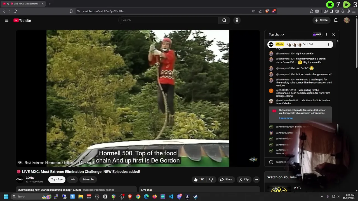Image resolution: width=358 pixels, height=201 pixels.
Task: Click the Create button
Action: click(321, 20)
